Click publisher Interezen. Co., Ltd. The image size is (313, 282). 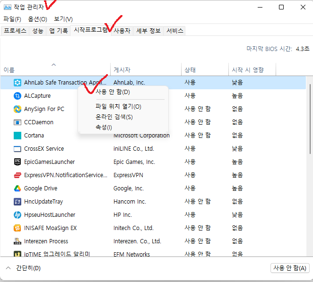pos(137,241)
